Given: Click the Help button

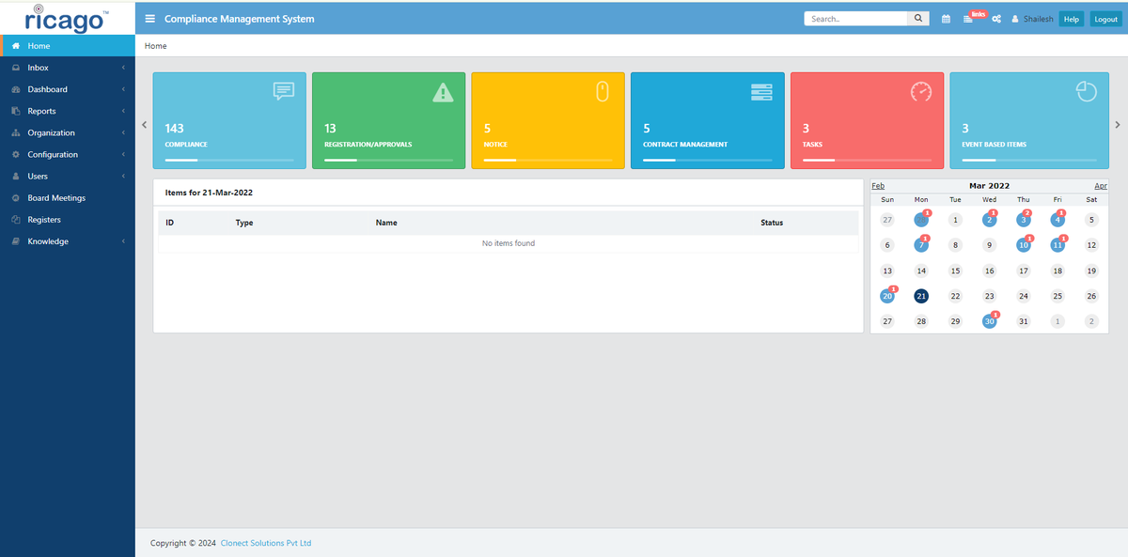Looking at the screenshot, I should point(1072,19).
